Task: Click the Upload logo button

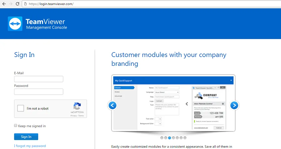Action: tap(159, 101)
